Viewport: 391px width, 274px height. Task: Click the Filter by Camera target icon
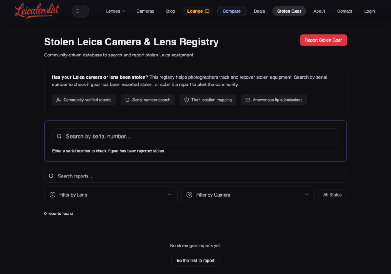tap(189, 195)
